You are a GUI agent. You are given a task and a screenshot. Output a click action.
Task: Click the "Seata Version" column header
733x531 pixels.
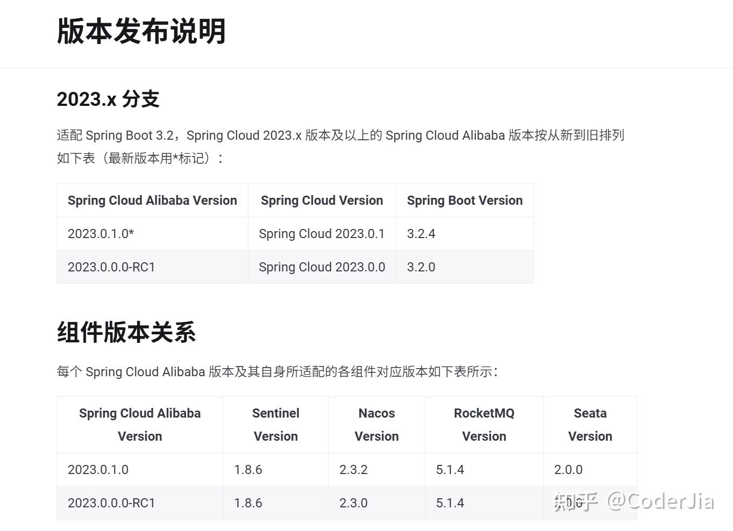(x=590, y=425)
